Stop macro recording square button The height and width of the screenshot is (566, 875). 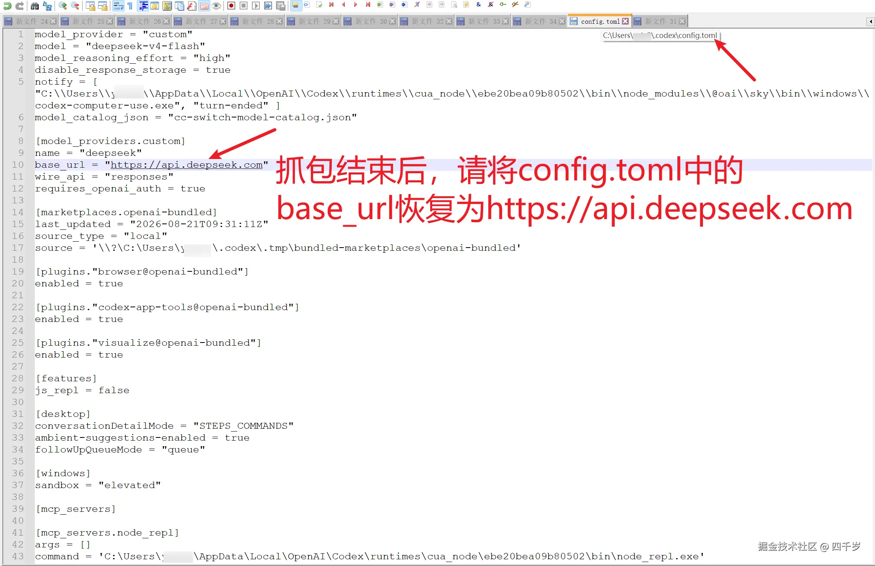[x=244, y=6]
